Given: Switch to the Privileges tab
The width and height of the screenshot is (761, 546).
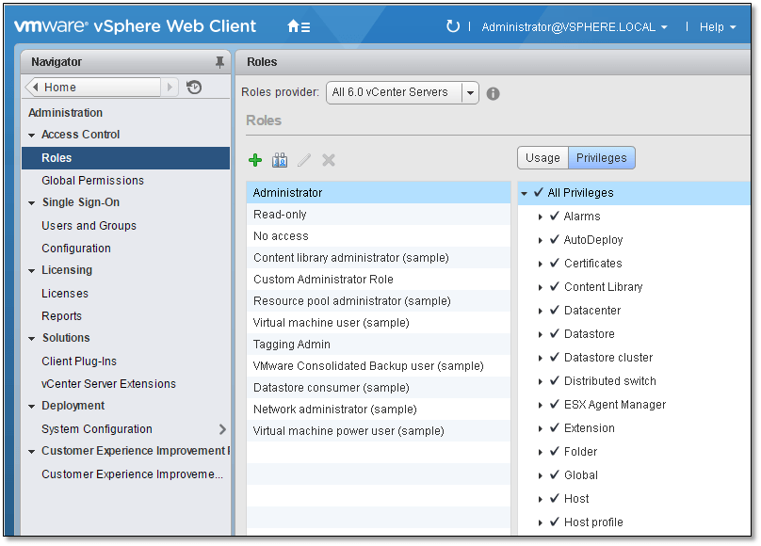Looking at the screenshot, I should [x=601, y=158].
